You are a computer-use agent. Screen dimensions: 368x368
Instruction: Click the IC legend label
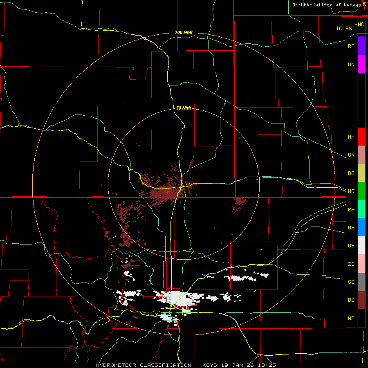point(351,264)
